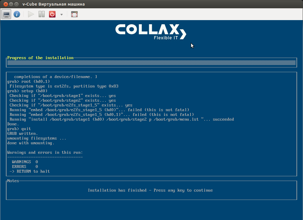The height and width of the screenshot is (220, 303).
Task: Click the "Installation has finished" notice
Action: coord(151,190)
